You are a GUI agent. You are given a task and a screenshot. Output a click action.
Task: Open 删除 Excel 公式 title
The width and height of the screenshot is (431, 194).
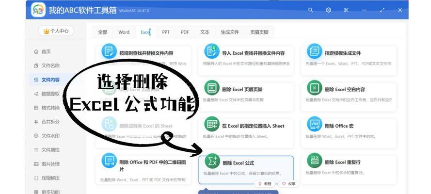tap(239, 163)
